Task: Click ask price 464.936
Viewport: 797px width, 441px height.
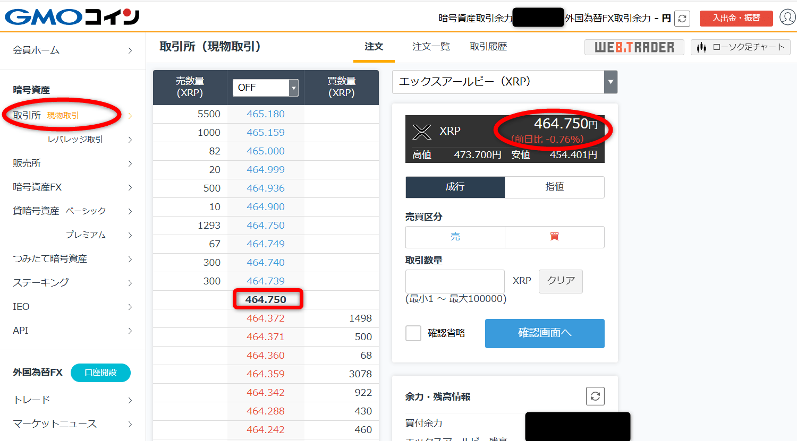Action: point(266,188)
